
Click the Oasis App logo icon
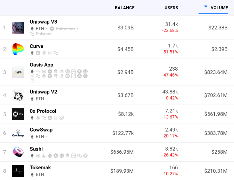(x=18, y=72)
